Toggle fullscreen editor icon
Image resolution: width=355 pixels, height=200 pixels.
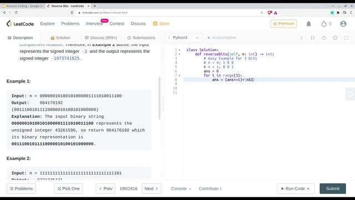346,38
